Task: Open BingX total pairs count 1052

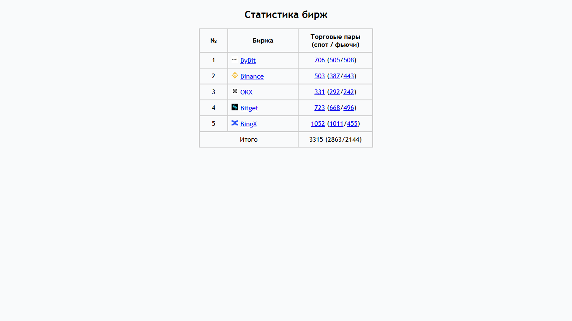Action: (318, 124)
